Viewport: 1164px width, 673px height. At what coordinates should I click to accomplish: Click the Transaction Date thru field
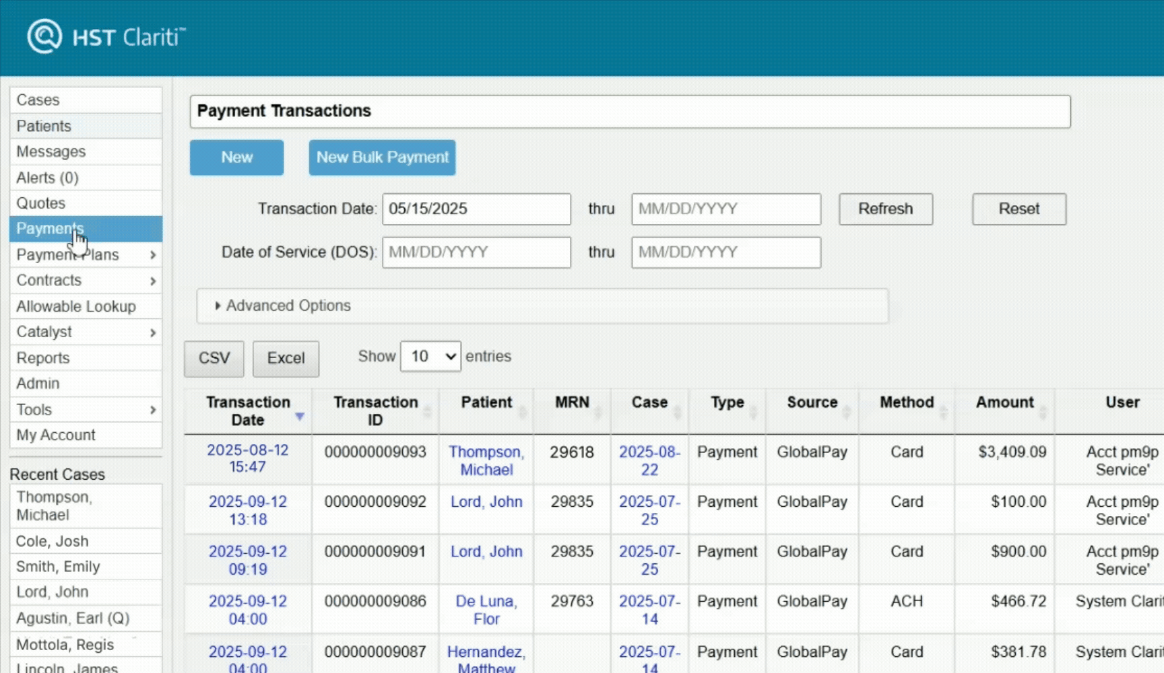coord(726,209)
